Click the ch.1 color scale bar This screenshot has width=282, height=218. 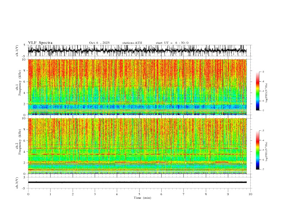pos(257,91)
